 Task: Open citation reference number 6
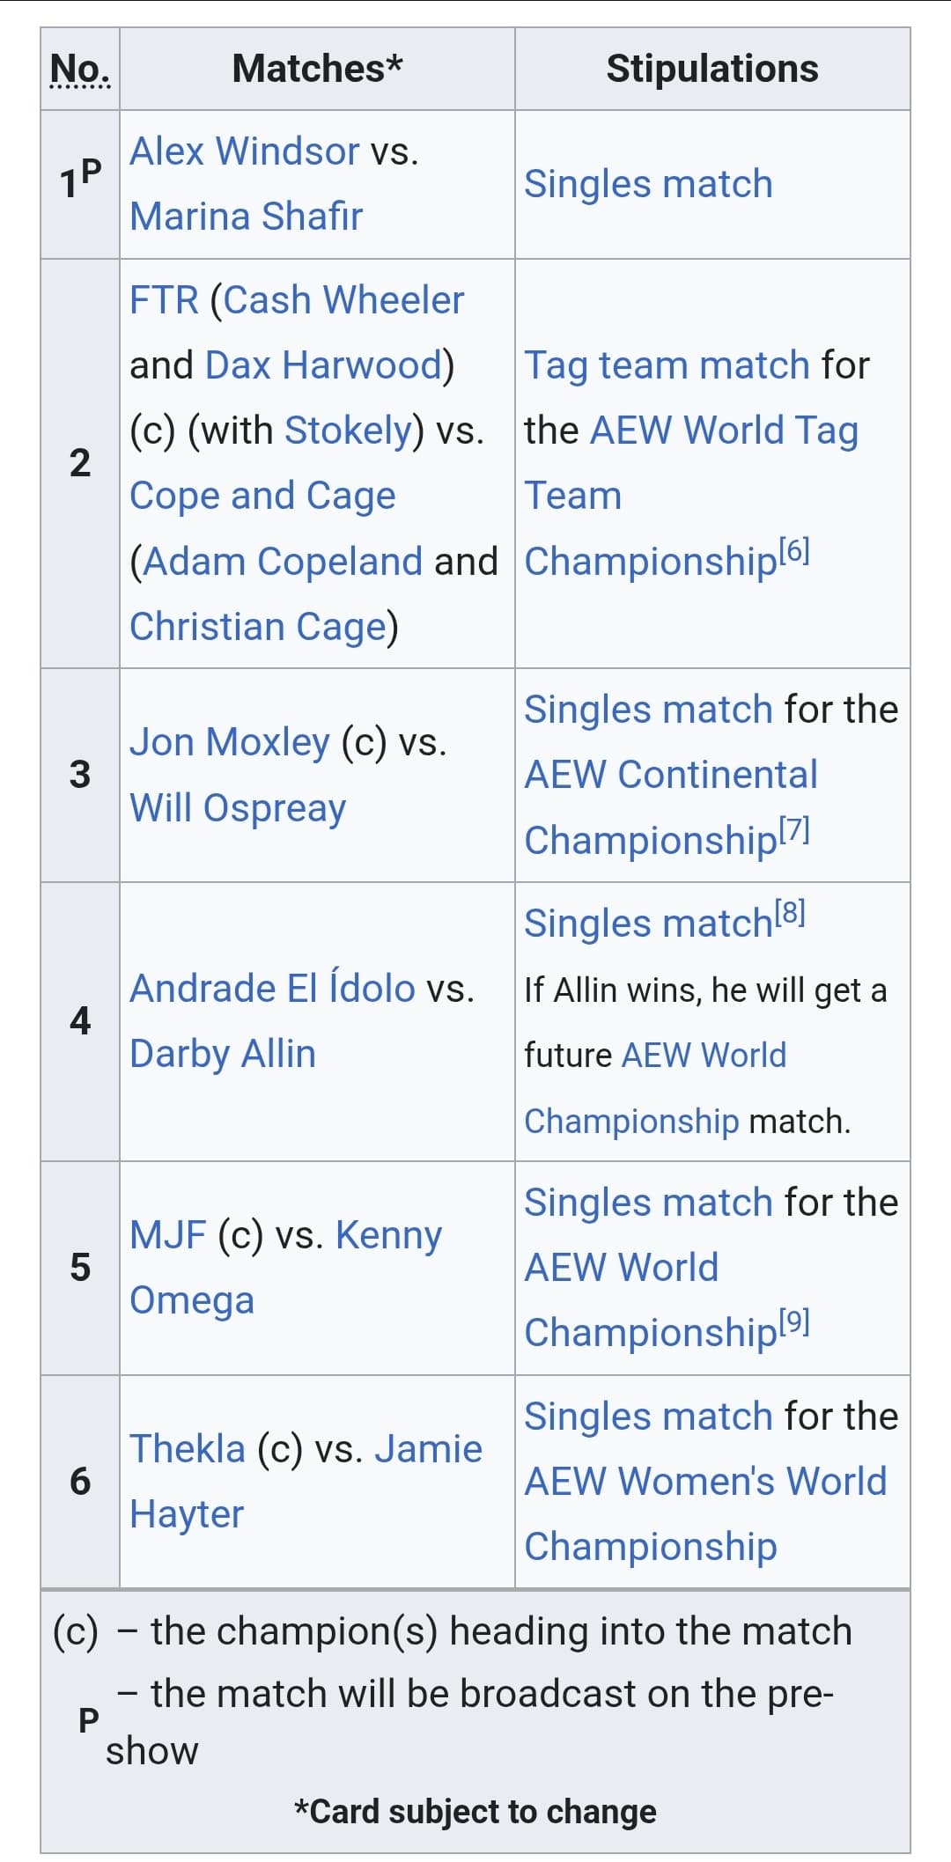(x=794, y=551)
